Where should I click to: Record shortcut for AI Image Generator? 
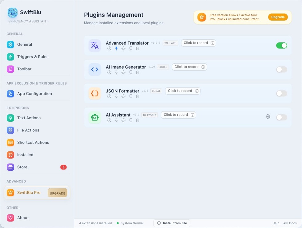pyautogui.click(x=189, y=67)
